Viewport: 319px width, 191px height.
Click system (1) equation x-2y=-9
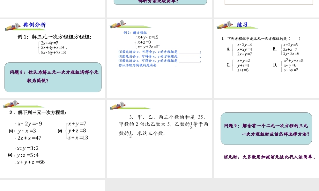pyautogui.click(x=30, y=124)
